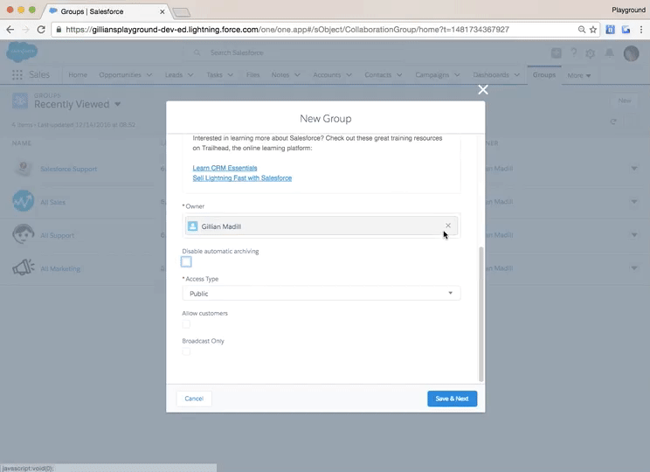Viewport: 650px width, 472px height.
Task: Click the search magnifier in Salesforce header
Action: point(197,52)
